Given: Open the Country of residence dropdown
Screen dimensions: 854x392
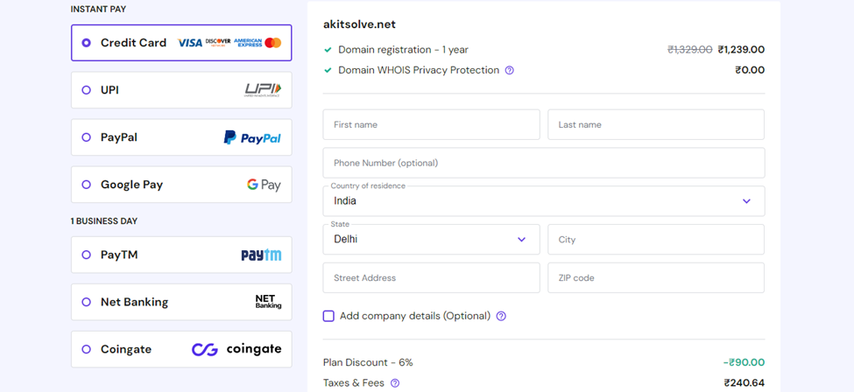Looking at the screenshot, I should point(544,201).
